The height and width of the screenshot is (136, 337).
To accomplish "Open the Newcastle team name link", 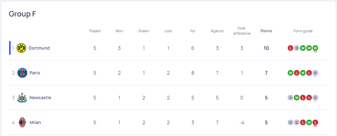I will point(40,98).
